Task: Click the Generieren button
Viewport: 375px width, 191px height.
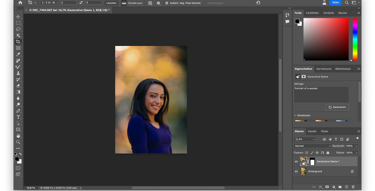Action: (337, 107)
